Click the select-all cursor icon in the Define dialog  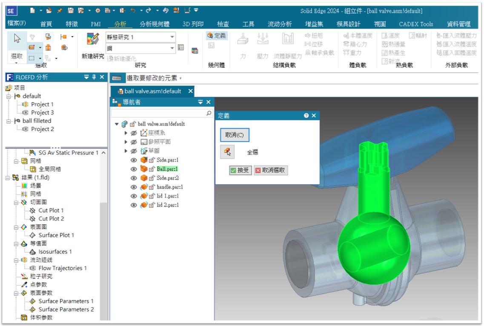(x=227, y=152)
